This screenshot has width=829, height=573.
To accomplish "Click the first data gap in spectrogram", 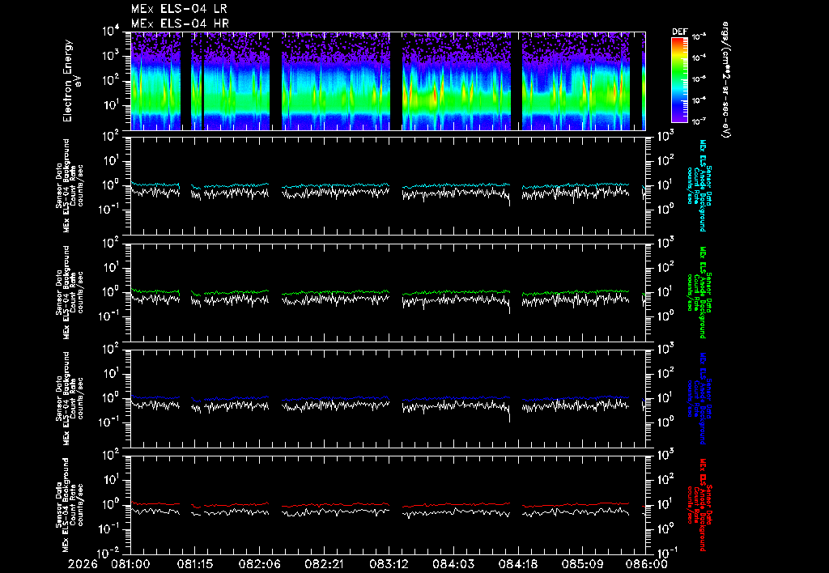I will 185,81.
